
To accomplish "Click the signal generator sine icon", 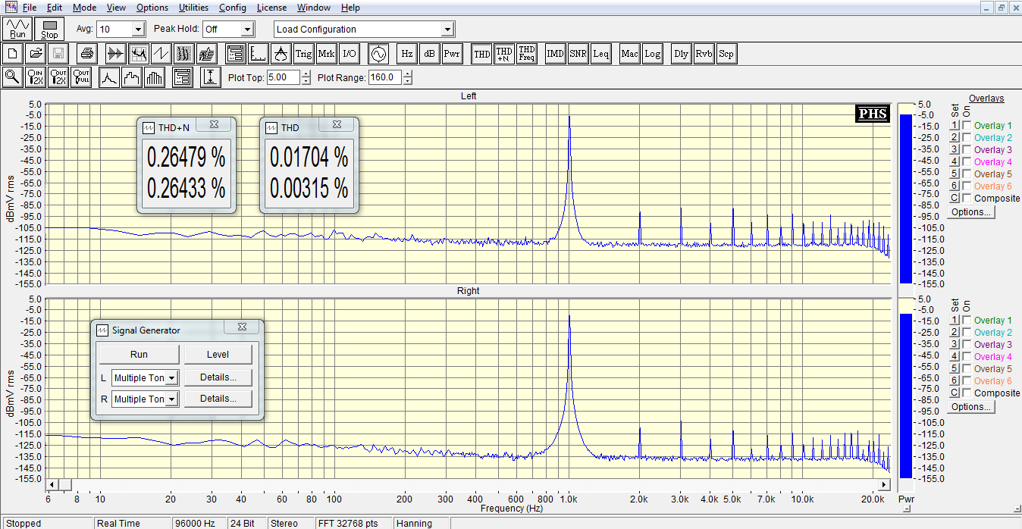I will tap(378, 54).
